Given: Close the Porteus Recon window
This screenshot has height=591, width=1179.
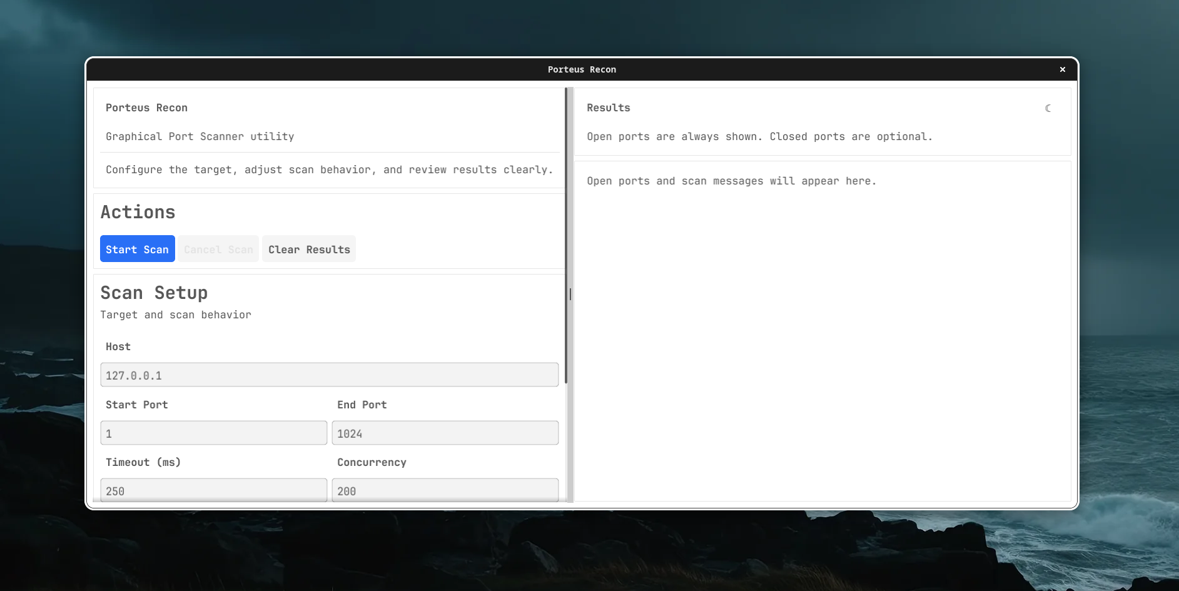Looking at the screenshot, I should click(x=1063, y=69).
